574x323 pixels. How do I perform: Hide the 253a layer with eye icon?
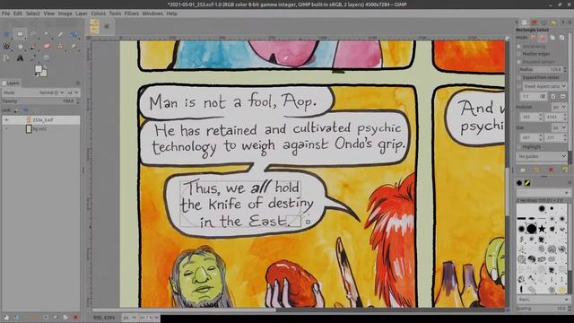point(6,120)
